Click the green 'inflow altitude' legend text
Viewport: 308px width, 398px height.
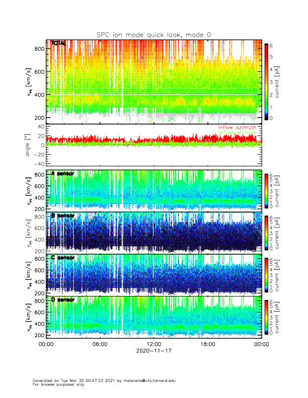point(237,133)
